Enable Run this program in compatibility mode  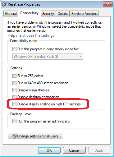pyautogui.click(x=14, y=49)
